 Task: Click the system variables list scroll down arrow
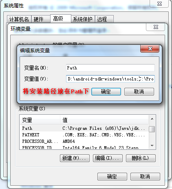pyautogui.click(x=152, y=146)
